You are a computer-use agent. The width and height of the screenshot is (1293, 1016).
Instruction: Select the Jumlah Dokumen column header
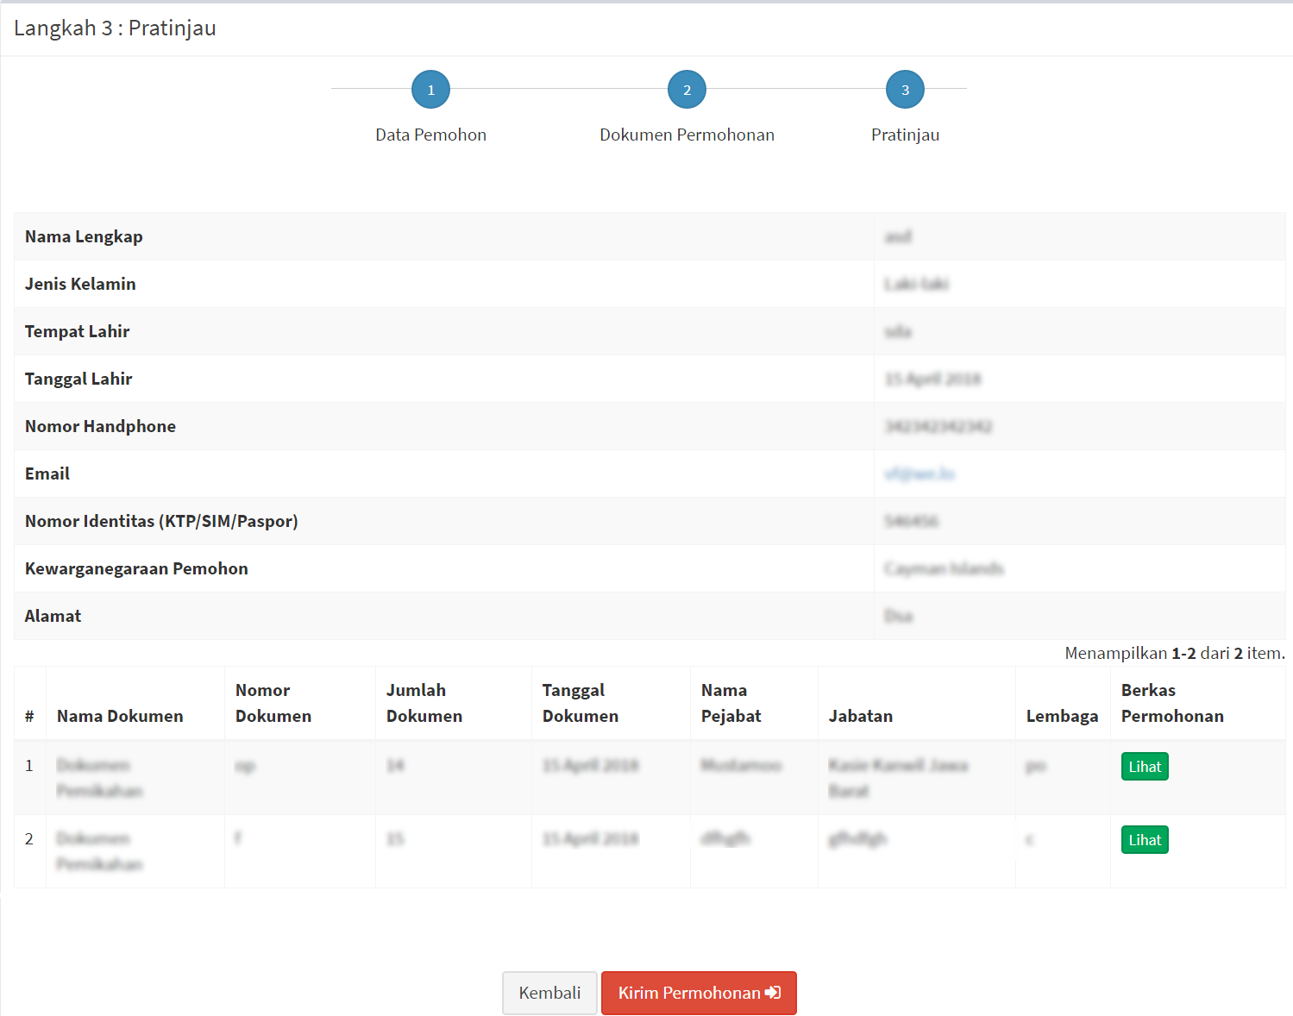click(424, 703)
